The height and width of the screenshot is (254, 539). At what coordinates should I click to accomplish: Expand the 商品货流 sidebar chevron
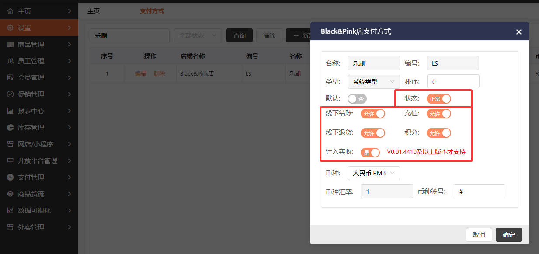(70, 194)
